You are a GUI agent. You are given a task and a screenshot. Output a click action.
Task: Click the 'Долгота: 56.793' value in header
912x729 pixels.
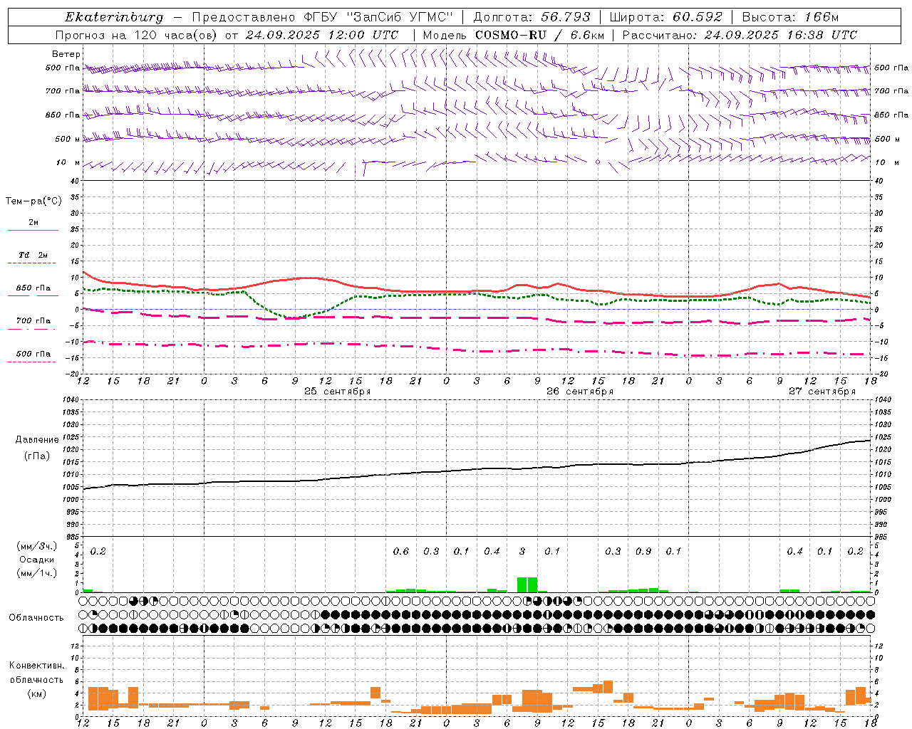(532, 17)
